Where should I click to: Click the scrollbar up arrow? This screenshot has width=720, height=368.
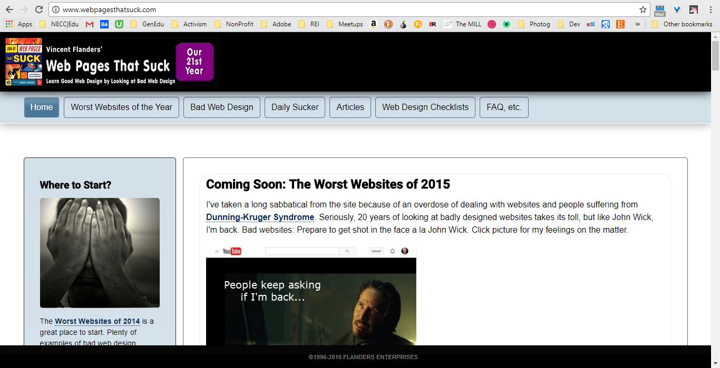point(715,36)
